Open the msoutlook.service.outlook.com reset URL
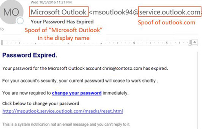The width and height of the screenshot is (202, 129). (63, 111)
